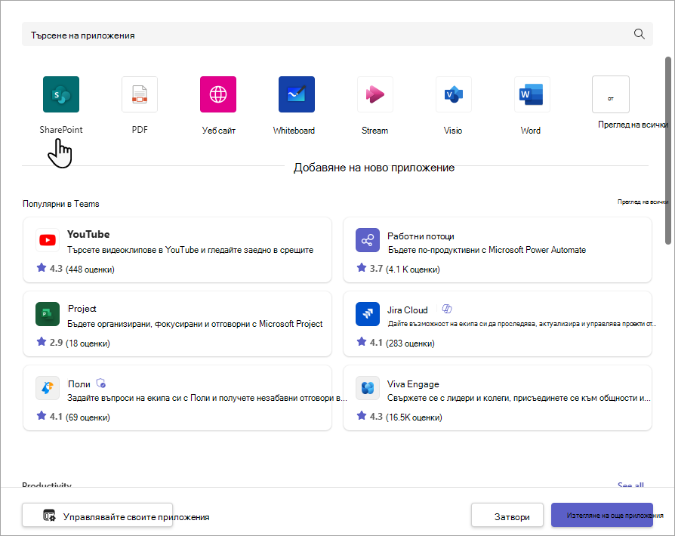This screenshot has width=675, height=536.
Task: Click the Copilot badge beside Jira Cloud
Action: [x=447, y=309]
